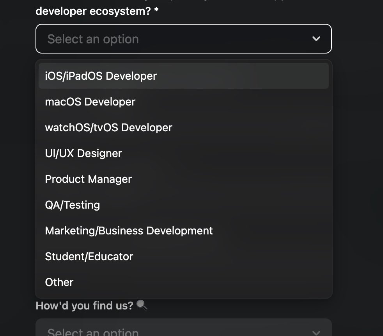Click the chevron on the role dropdown
This screenshot has height=336, width=383.
click(x=316, y=39)
